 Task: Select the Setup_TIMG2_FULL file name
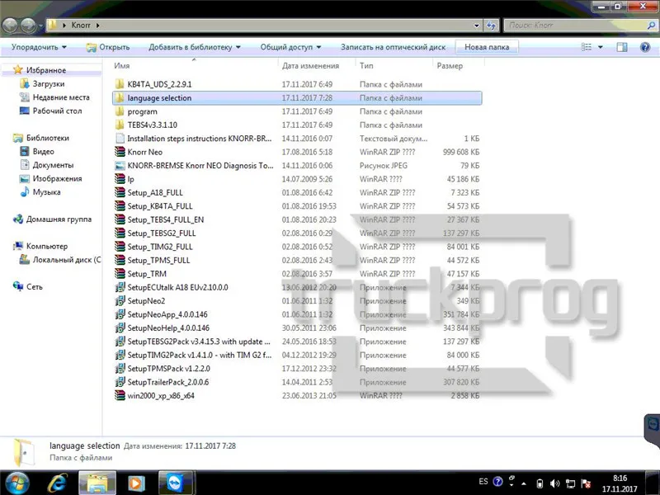pyautogui.click(x=160, y=247)
